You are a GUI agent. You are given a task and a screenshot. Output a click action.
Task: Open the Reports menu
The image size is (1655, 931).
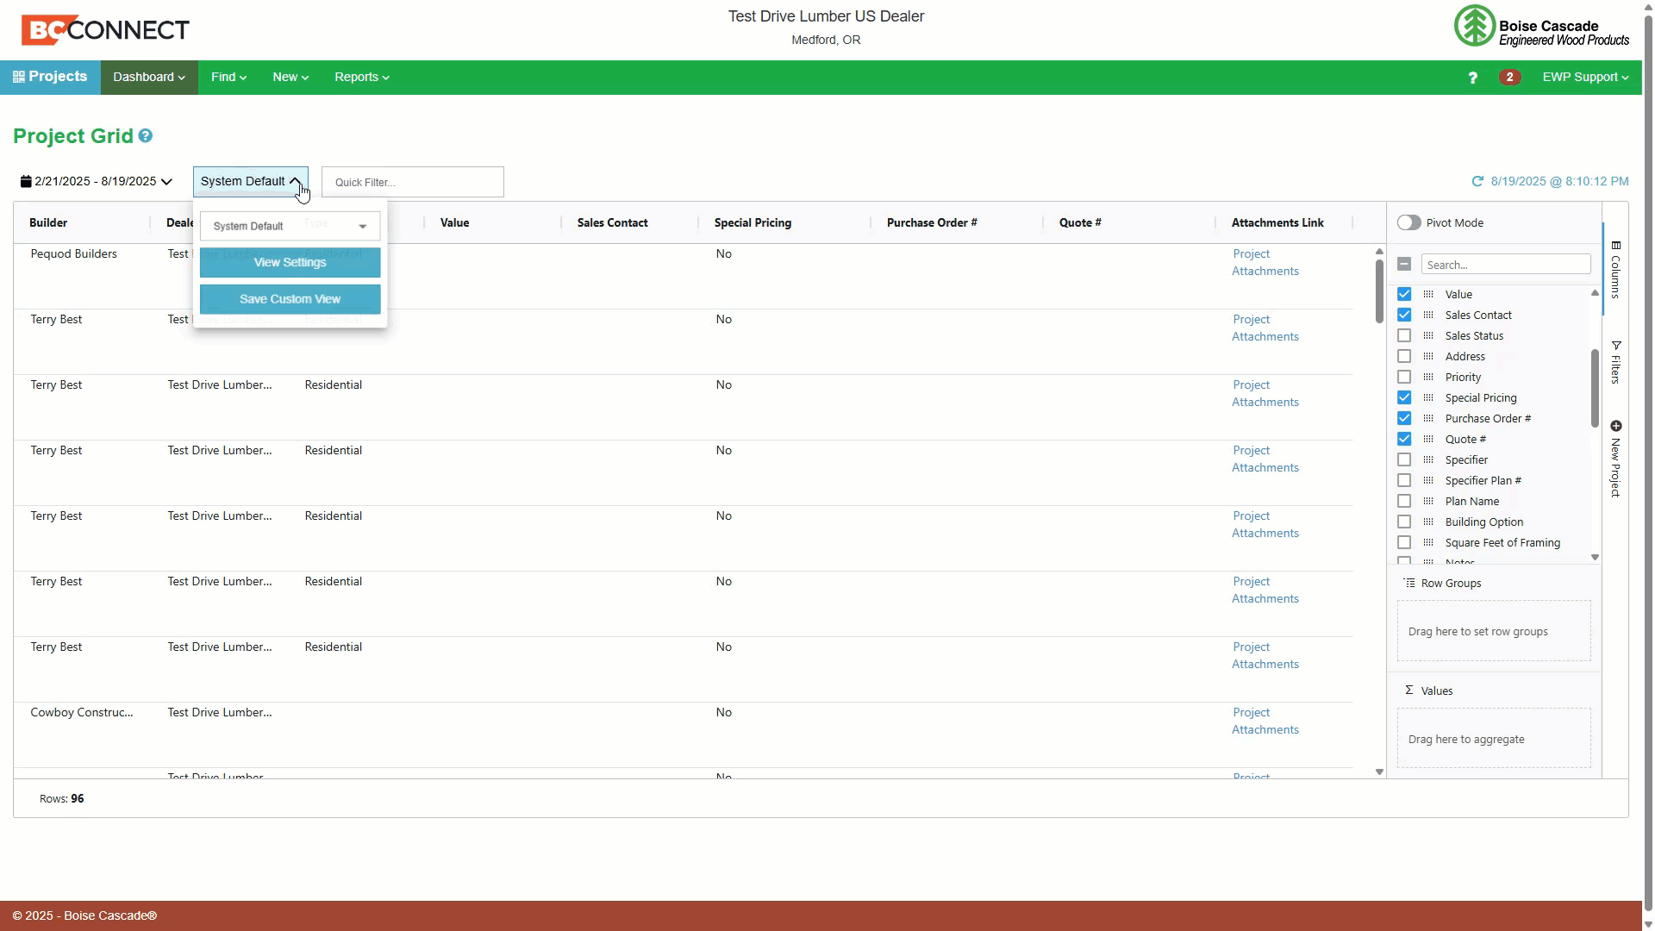(362, 77)
